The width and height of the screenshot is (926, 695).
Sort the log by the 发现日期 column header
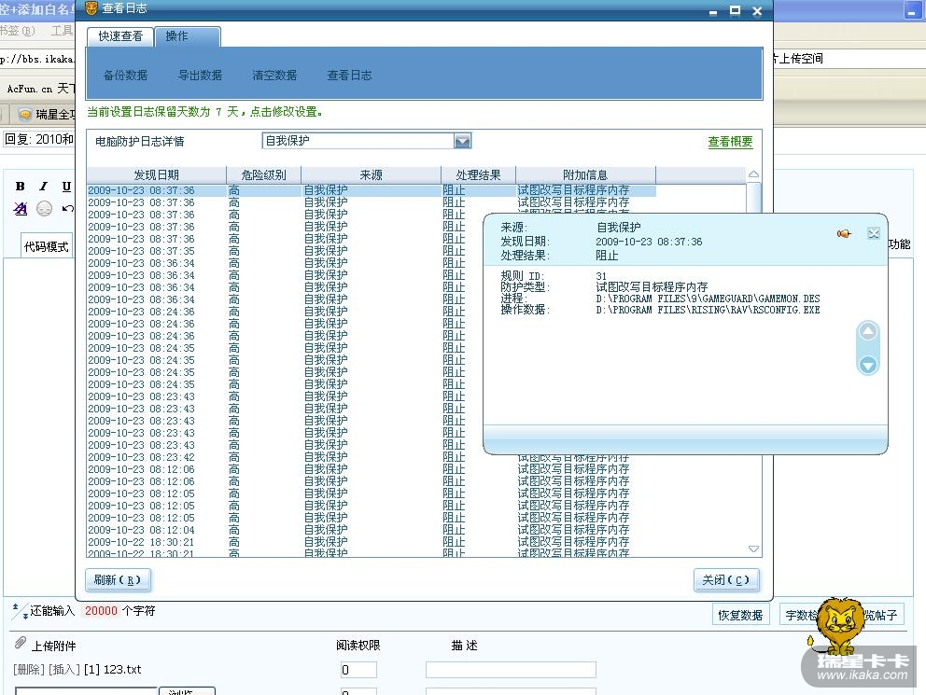tap(157, 174)
